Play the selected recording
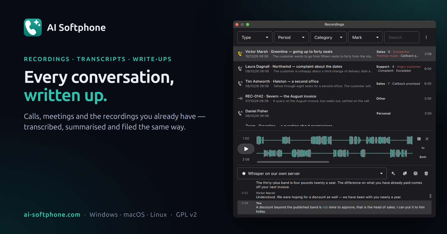The width and height of the screenshot is (447, 234). click(x=246, y=149)
